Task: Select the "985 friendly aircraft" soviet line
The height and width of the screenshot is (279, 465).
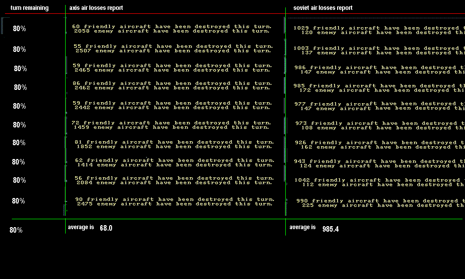Action: click(x=379, y=86)
